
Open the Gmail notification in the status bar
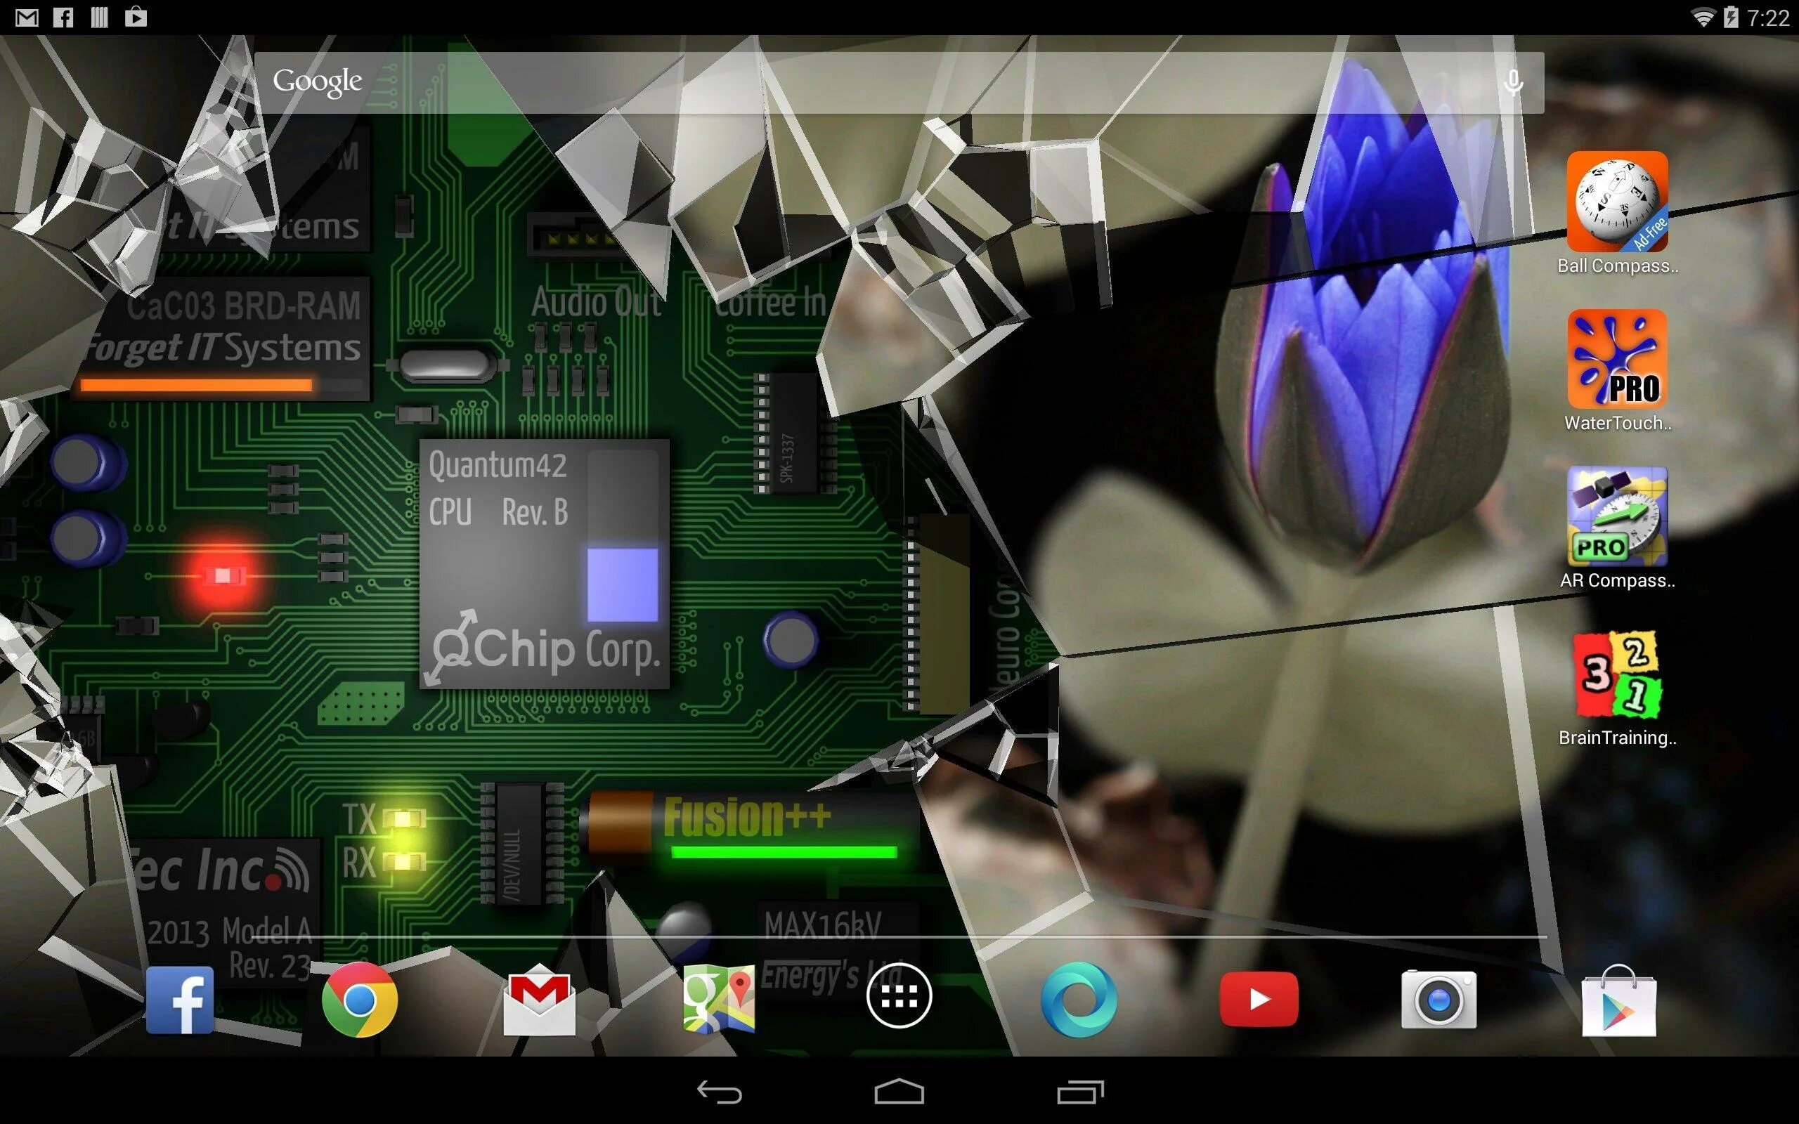tap(27, 16)
